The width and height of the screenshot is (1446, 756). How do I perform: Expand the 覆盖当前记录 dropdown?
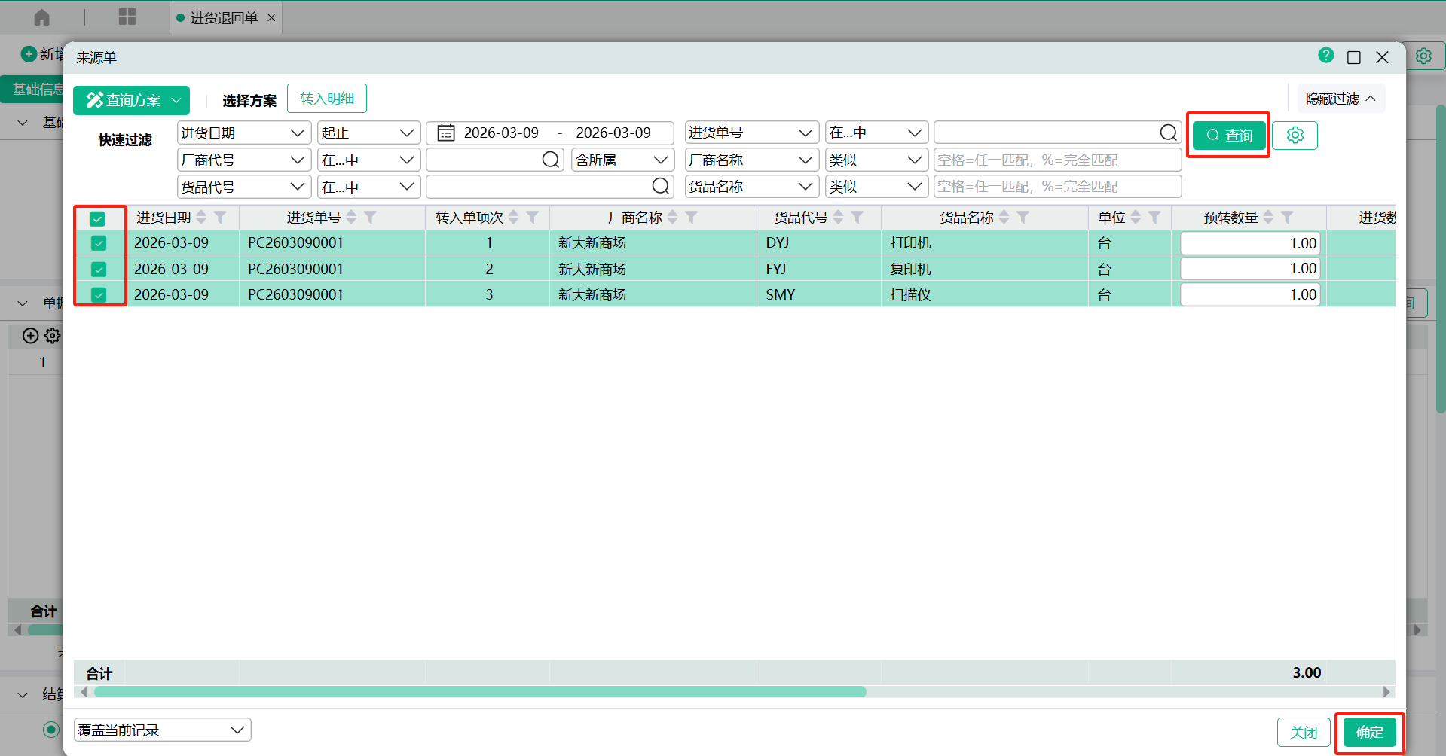(x=162, y=730)
